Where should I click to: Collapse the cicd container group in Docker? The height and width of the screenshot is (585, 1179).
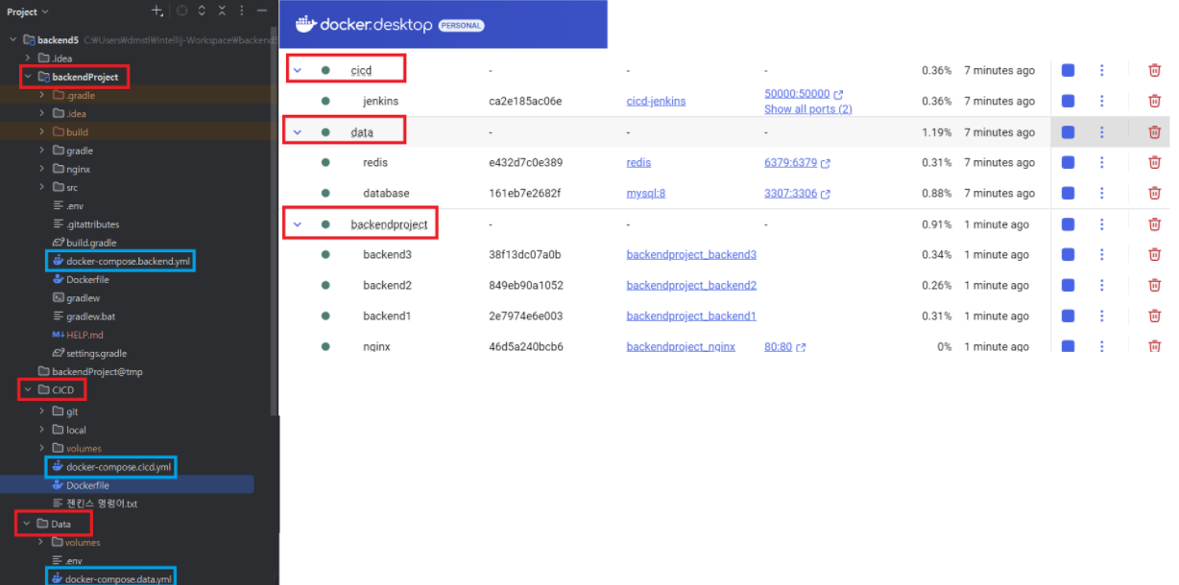pos(298,71)
